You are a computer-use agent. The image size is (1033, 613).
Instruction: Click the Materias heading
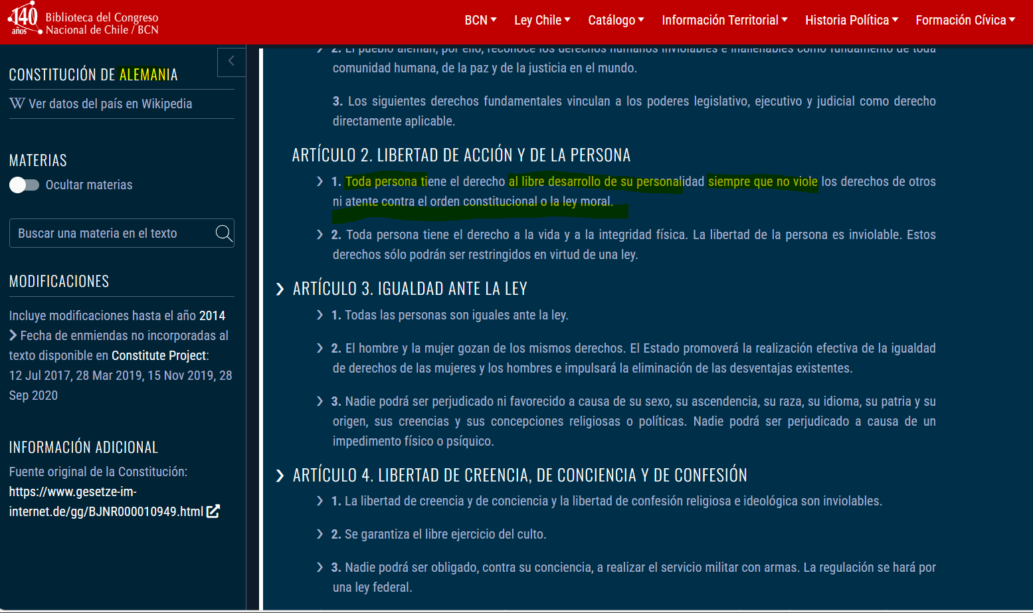[x=38, y=161]
